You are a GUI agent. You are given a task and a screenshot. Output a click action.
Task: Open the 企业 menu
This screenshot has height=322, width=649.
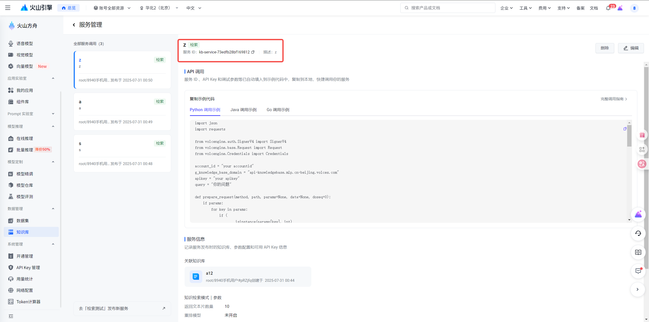(506, 8)
